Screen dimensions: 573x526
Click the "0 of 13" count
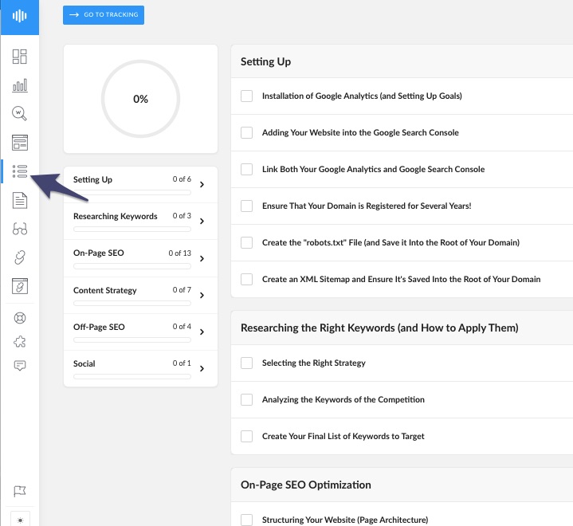(x=180, y=253)
